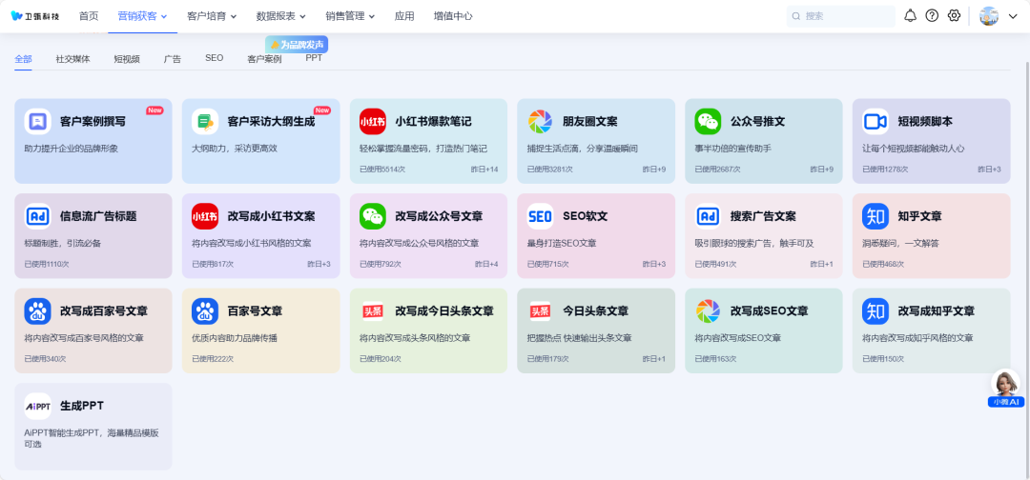Click the 小红书爆款笔记 red icon
1030x480 pixels.
click(x=373, y=121)
